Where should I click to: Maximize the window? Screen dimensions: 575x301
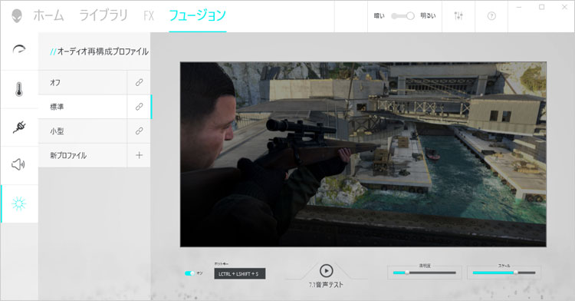[x=541, y=8]
